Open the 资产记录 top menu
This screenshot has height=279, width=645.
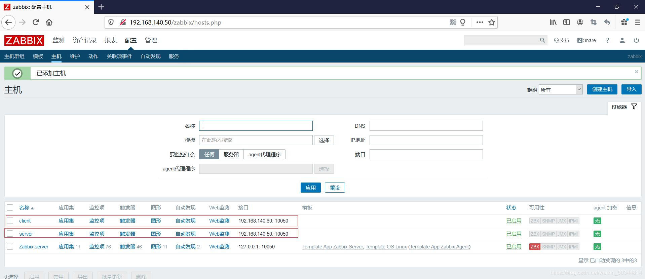point(84,40)
